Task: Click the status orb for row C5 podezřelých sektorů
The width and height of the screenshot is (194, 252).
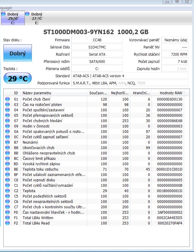Action: (x=7, y=196)
